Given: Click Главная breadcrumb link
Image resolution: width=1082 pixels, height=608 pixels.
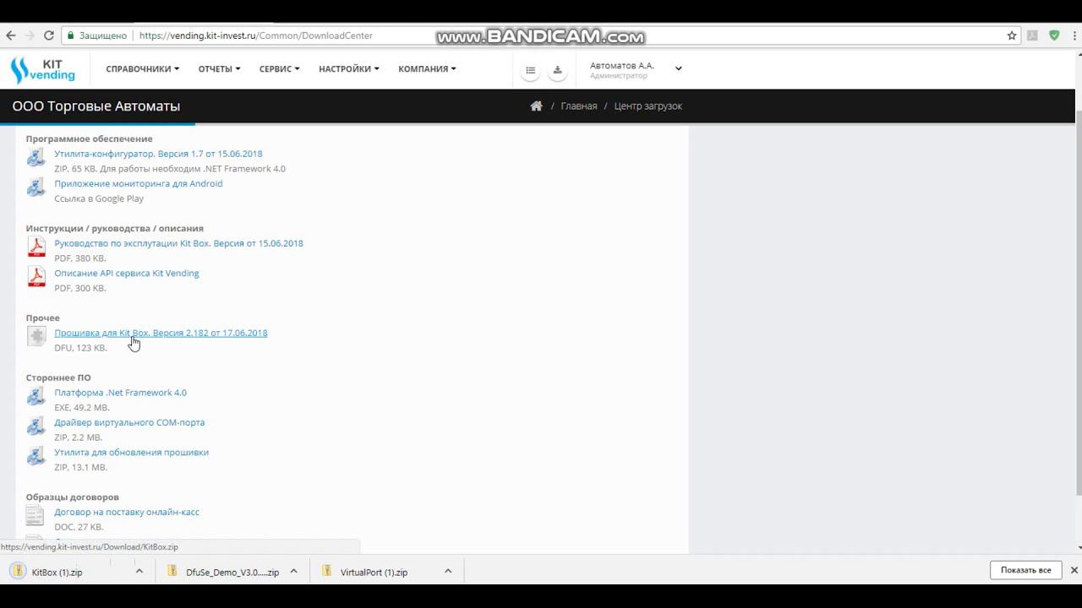Looking at the screenshot, I should point(579,106).
